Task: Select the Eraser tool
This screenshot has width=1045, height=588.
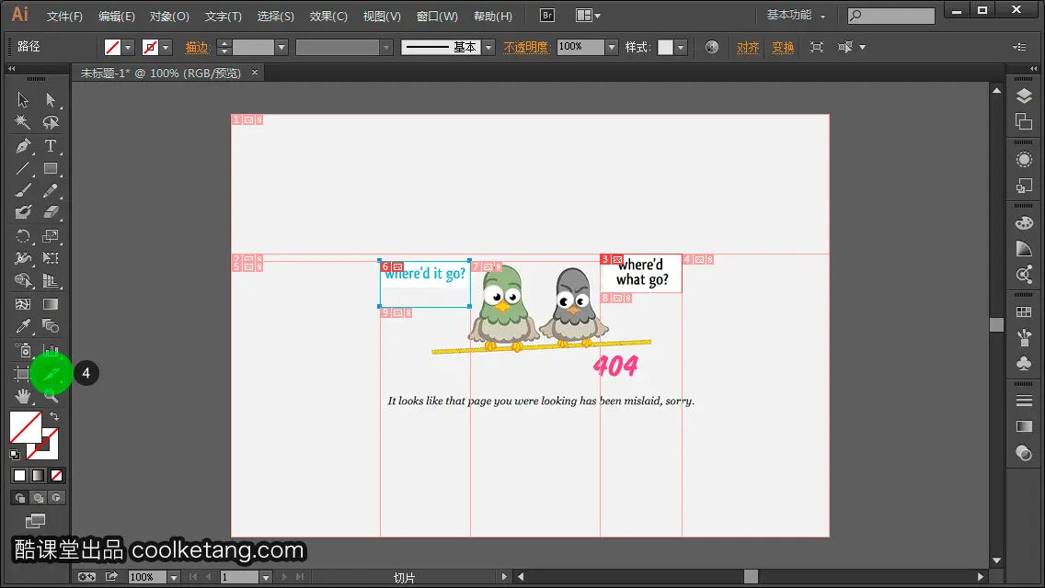Action: pos(51,212)
